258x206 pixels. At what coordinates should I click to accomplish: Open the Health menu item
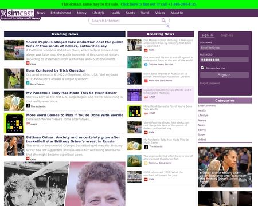115,13
